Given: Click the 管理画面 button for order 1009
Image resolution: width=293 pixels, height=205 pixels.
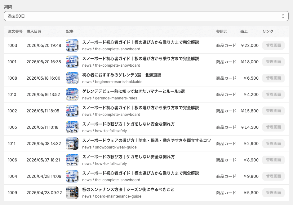Looking at the screenshot, I should coord(273,193).
